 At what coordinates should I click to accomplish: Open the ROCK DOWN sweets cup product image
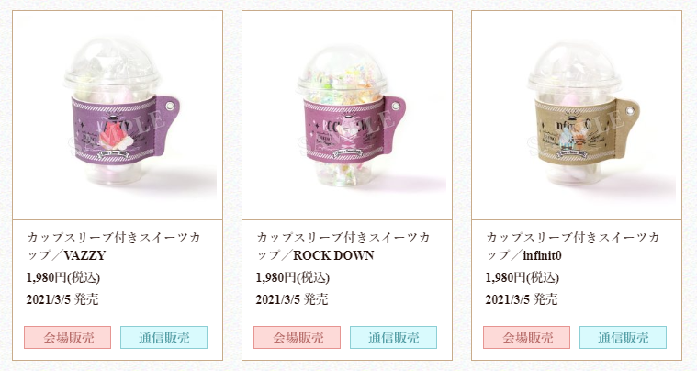pyautogui.click(x=347, y=116)
